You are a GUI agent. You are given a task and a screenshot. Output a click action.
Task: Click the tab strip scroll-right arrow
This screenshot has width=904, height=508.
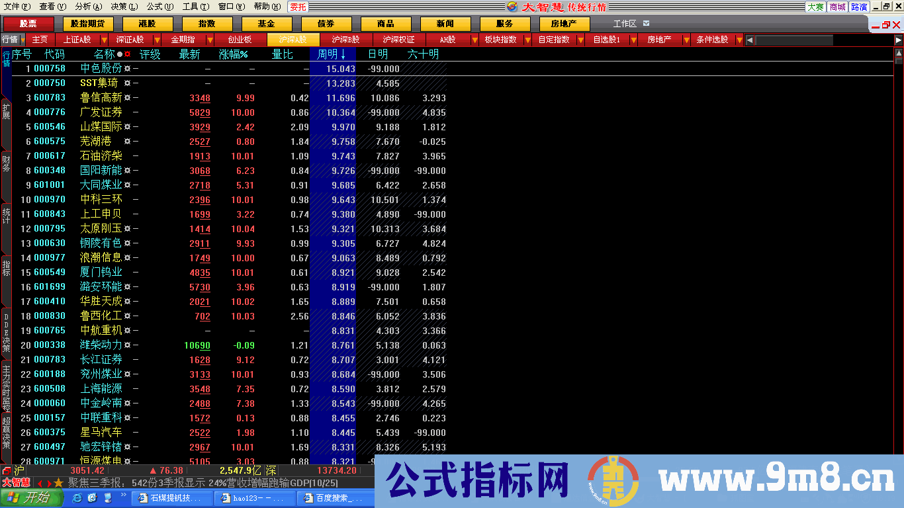pos(898,40)
